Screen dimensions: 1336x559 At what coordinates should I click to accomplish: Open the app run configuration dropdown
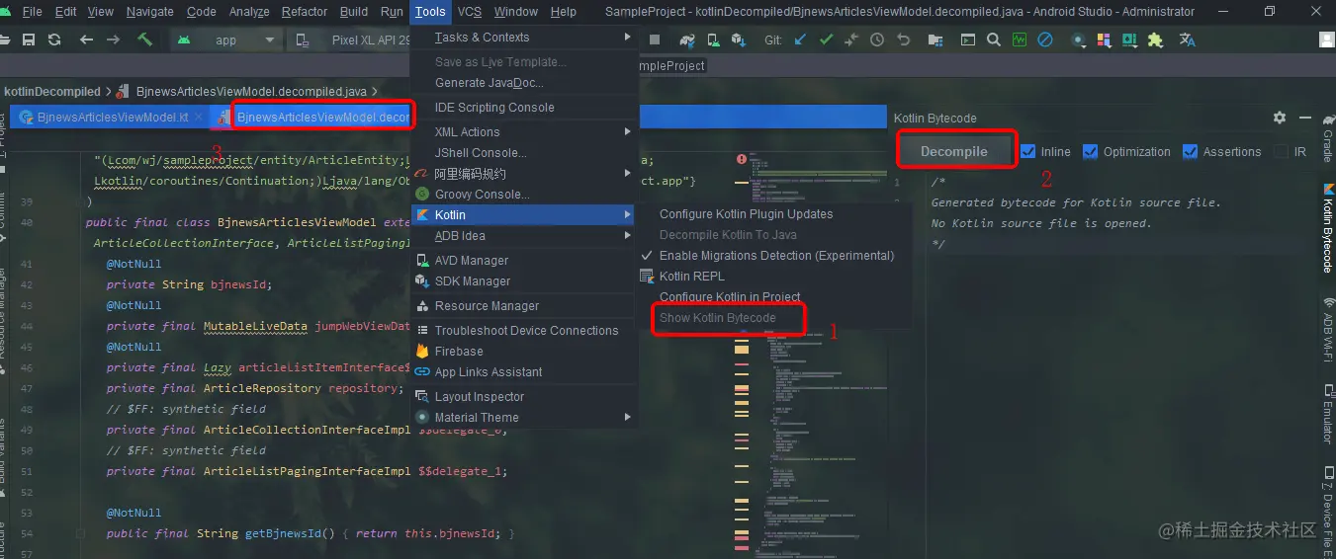point(225,40)
